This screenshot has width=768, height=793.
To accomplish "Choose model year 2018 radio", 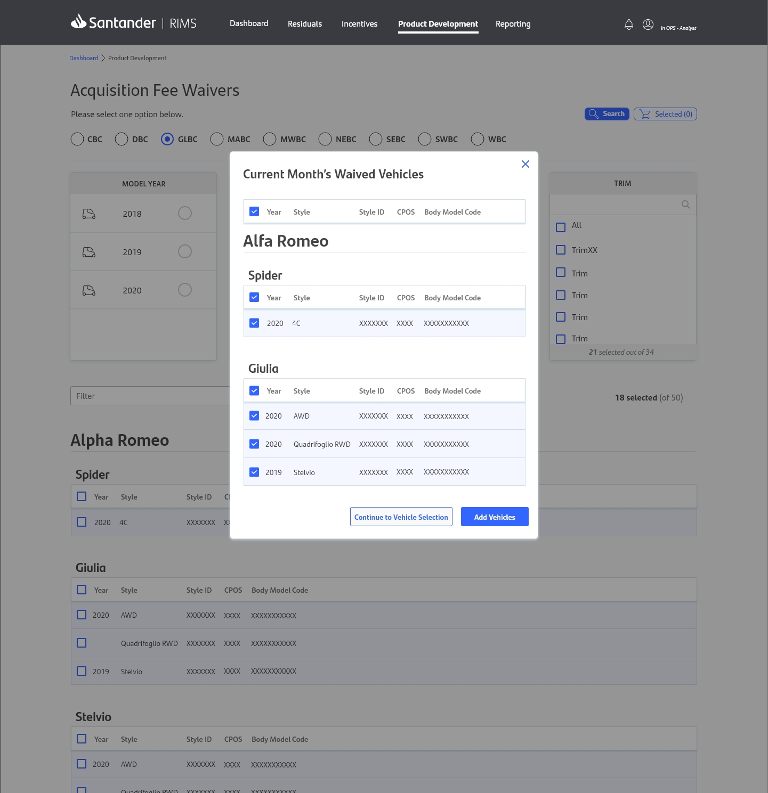I will (x=185, y=213).
